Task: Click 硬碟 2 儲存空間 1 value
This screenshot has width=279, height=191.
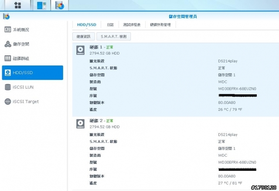Action: (x=227, y=148)
